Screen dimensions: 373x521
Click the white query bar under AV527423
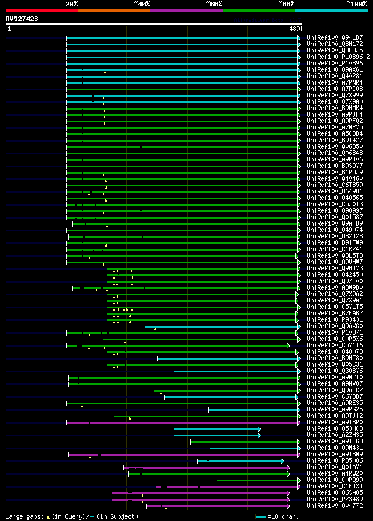pyautogui.click(x=154, y=24)
